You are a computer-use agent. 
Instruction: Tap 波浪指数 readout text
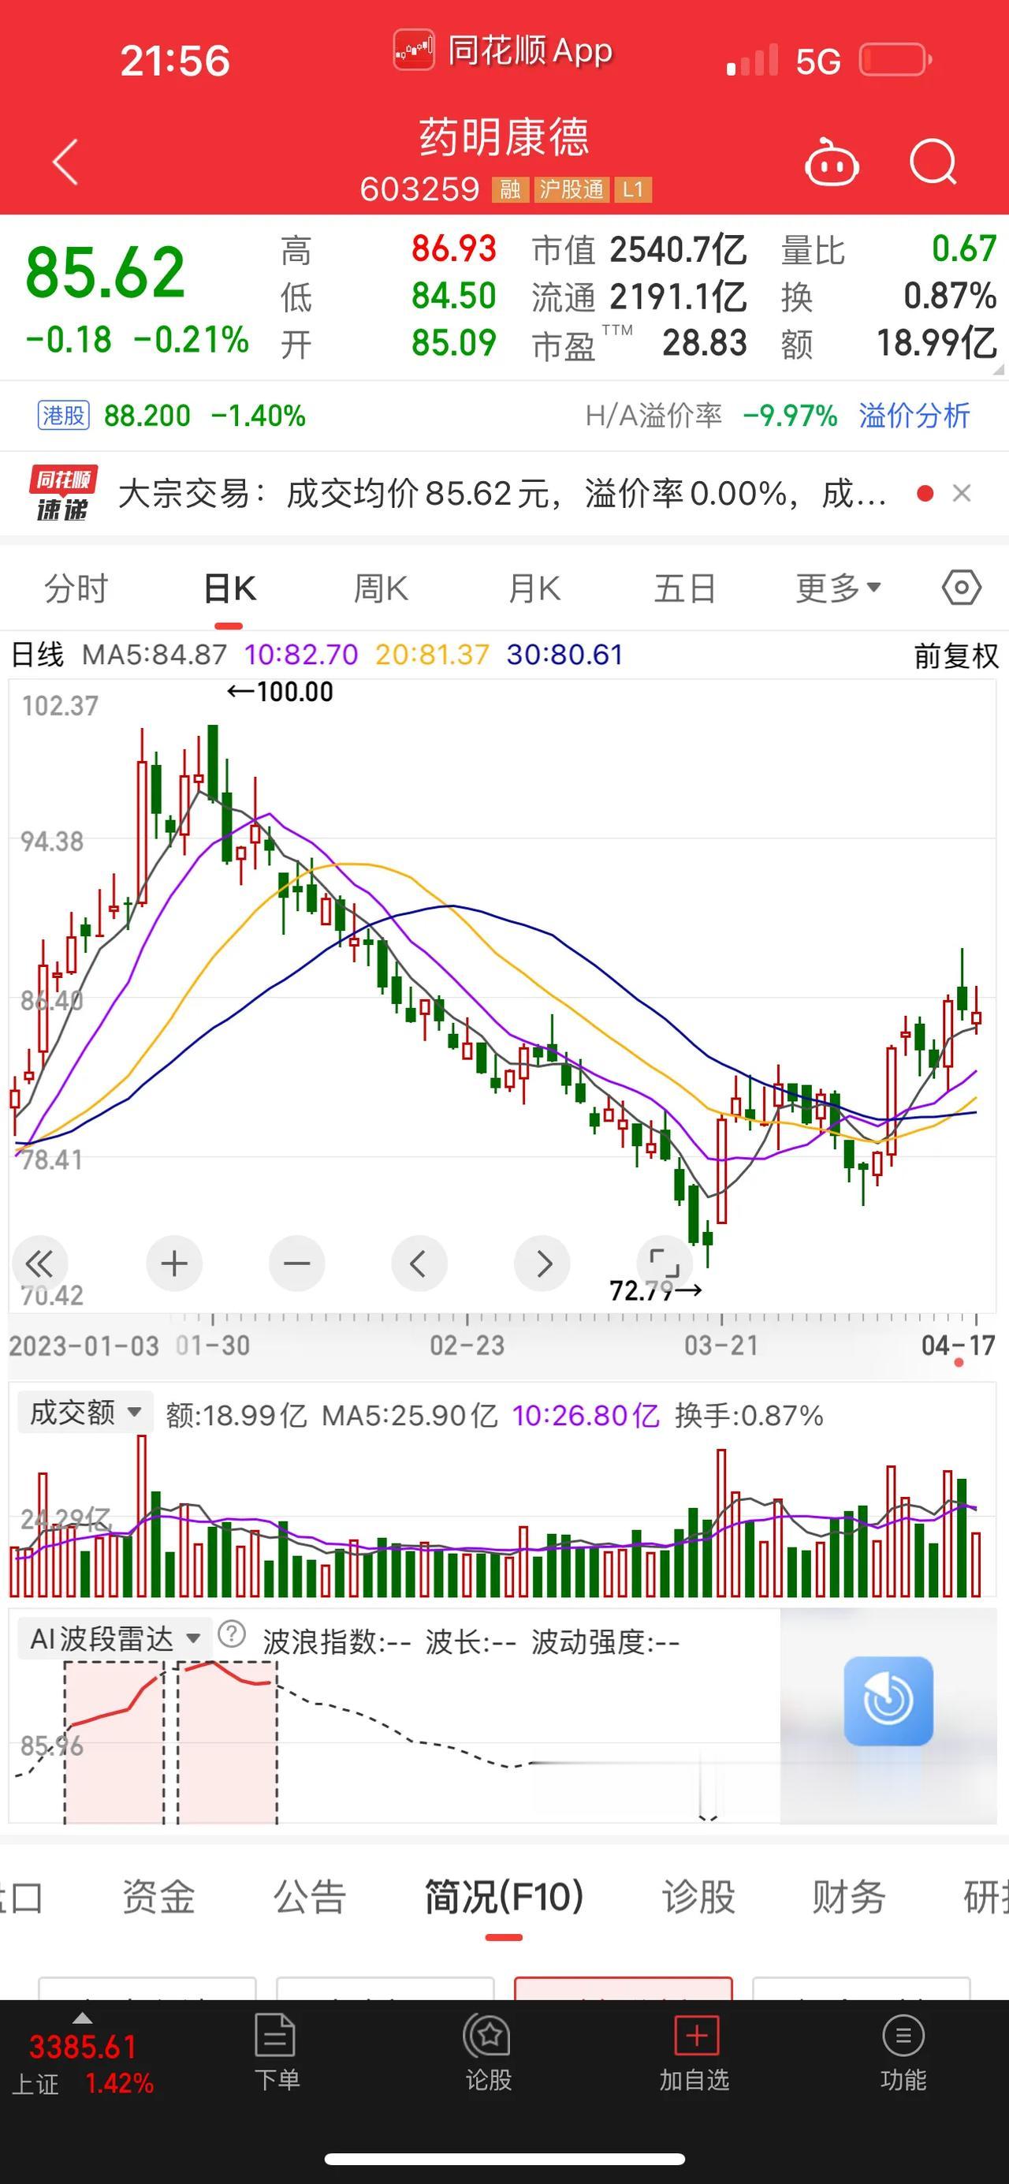(x=337, y=1642)
